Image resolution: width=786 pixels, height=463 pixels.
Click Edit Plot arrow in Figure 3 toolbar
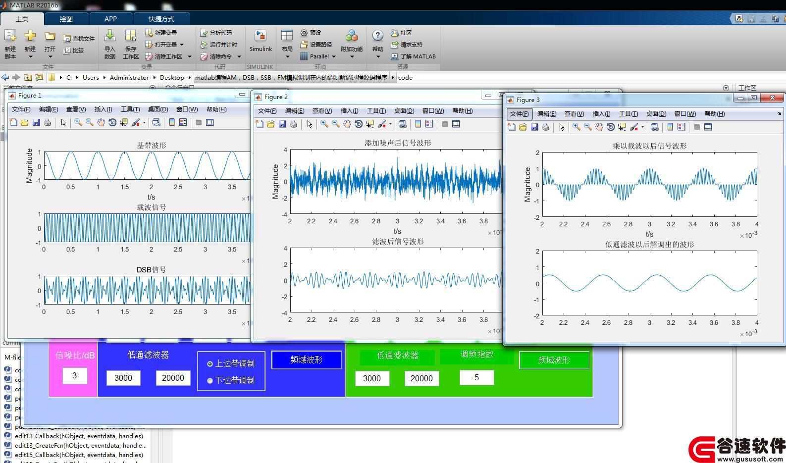[x=562, y=127]
